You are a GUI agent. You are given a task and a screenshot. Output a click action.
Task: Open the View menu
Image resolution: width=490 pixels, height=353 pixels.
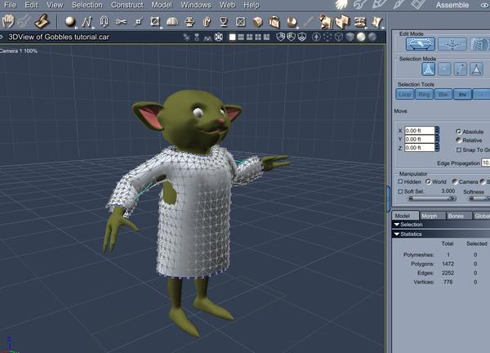coord(55,5)
